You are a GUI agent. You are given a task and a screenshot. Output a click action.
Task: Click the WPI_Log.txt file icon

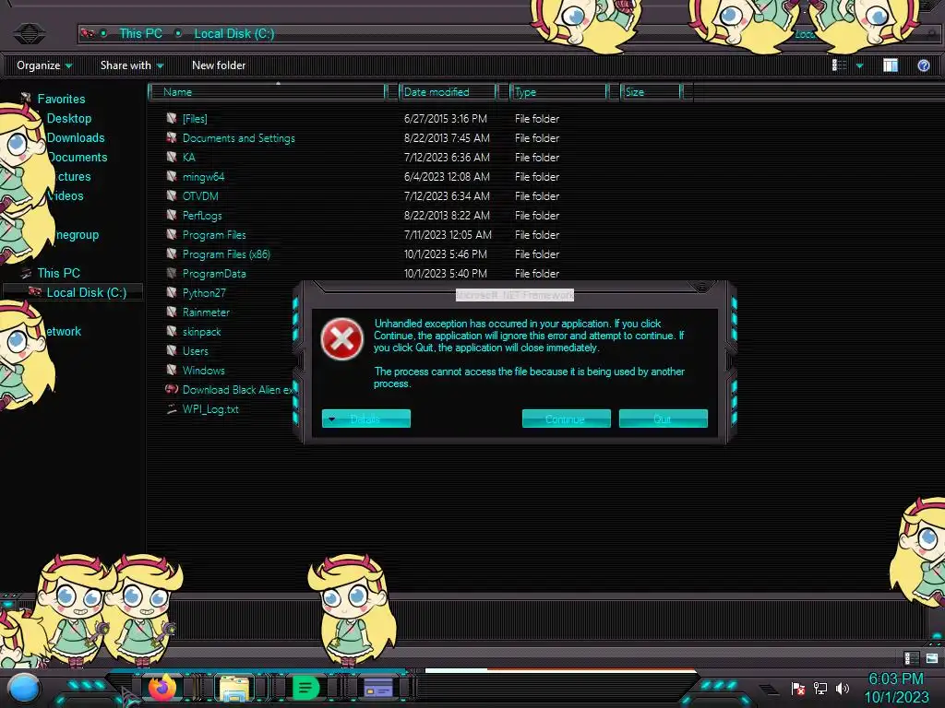172,408
